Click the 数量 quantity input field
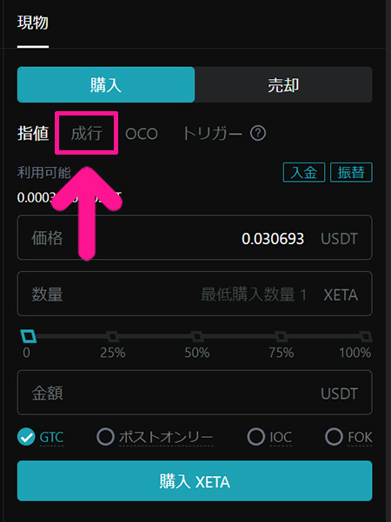 click(195, 294)
